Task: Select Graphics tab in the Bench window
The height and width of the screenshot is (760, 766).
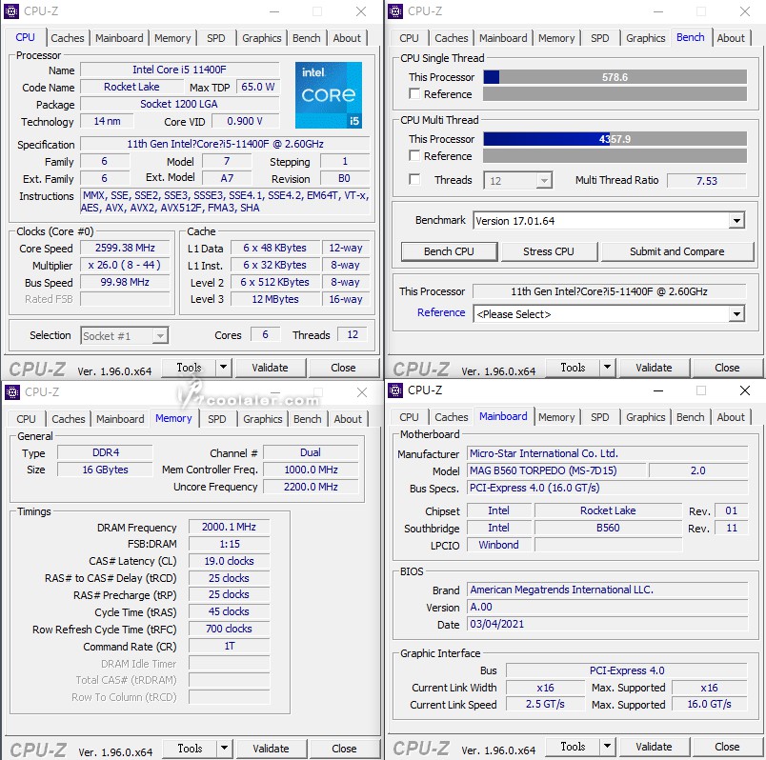Action: [645, 38]
